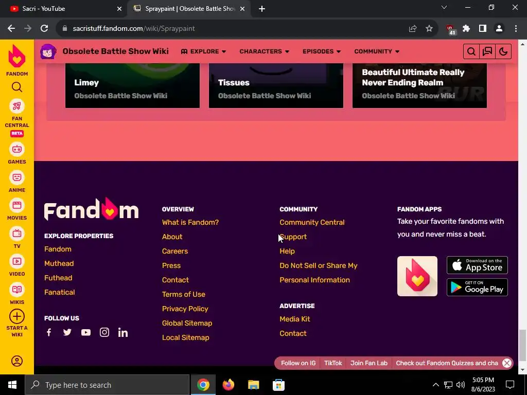
Task: Open the Beautiful Ultimate Really Never Ending Realm card
Action: tap(419, 86)
